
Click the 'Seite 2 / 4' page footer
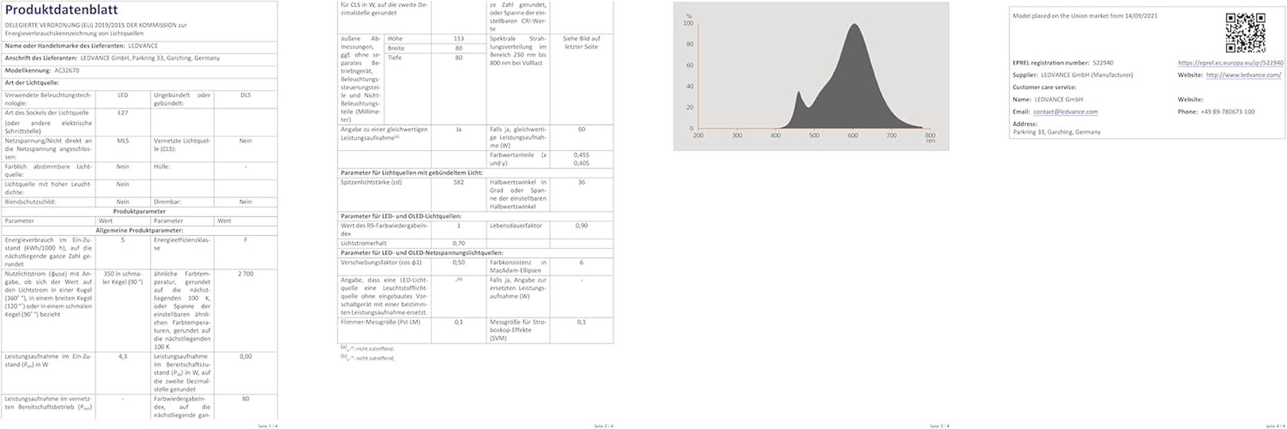pos(603,426)
